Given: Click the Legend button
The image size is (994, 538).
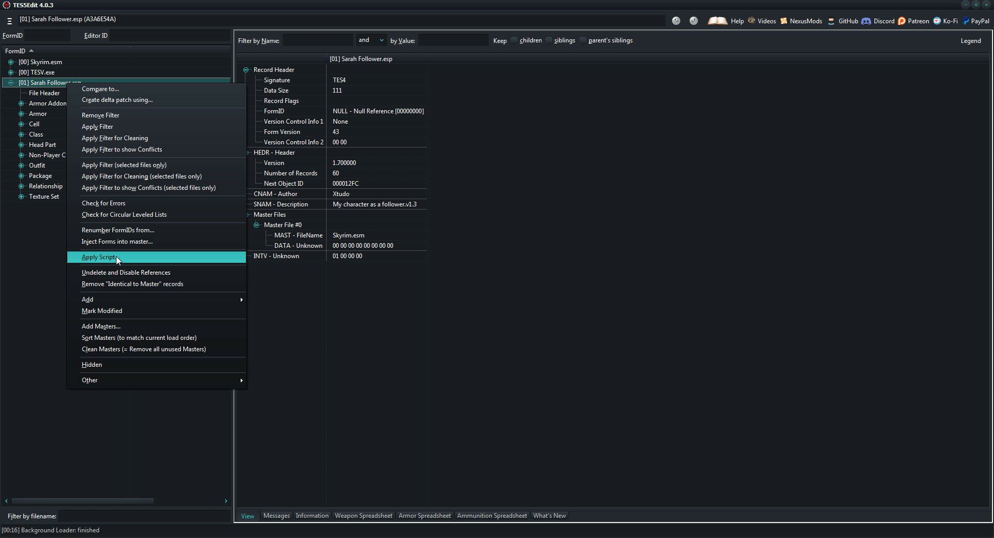Looking at the screenshot, I should [971, 41].
